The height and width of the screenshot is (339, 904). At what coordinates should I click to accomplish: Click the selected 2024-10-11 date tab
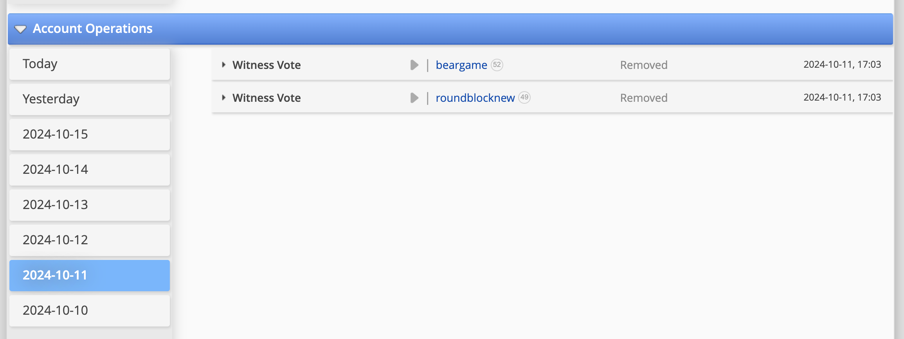pyautogui.click(x=90, y=276)
